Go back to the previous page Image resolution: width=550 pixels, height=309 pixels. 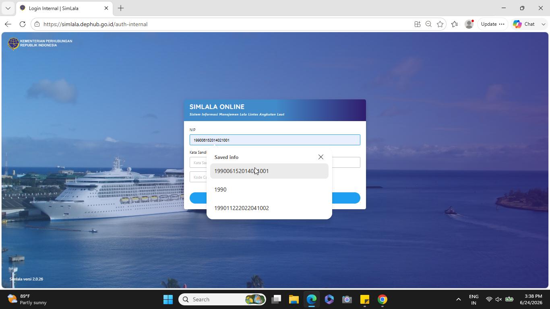pos(8,24)
